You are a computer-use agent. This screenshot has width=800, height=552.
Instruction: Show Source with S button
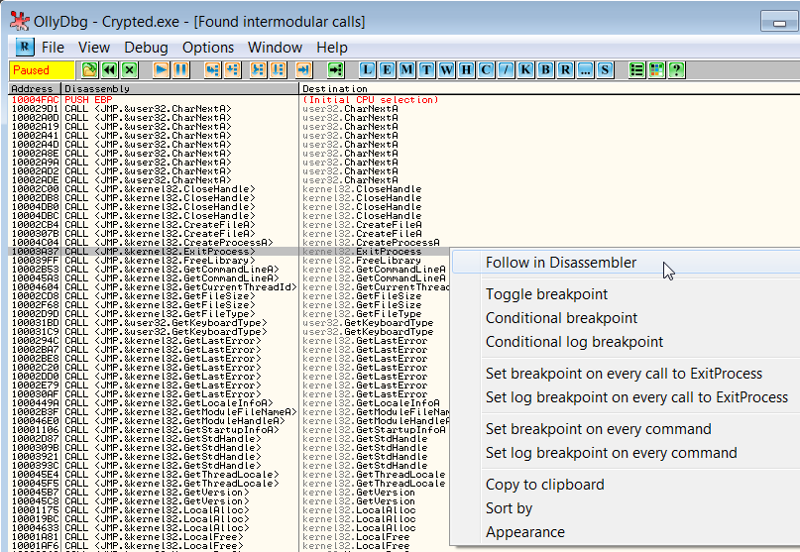point(605,70)
